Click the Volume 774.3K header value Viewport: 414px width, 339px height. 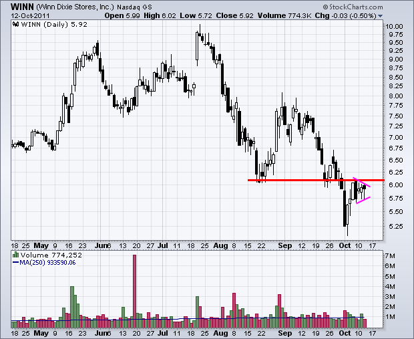pyautogui.click(x=284, y=15)
